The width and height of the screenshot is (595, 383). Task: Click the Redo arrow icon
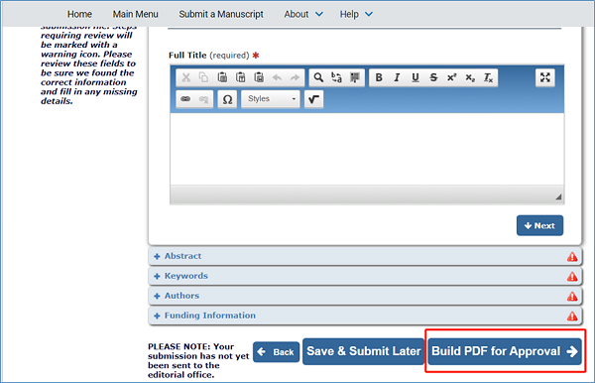(x=295, y=77)
